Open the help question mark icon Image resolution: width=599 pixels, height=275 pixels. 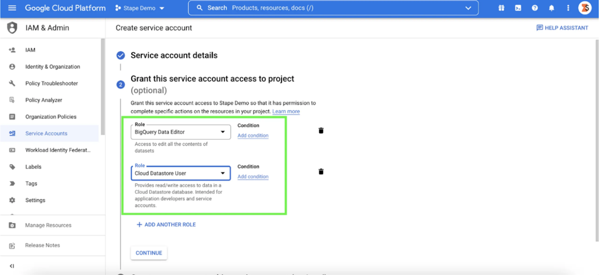click(x=535, y=8)
